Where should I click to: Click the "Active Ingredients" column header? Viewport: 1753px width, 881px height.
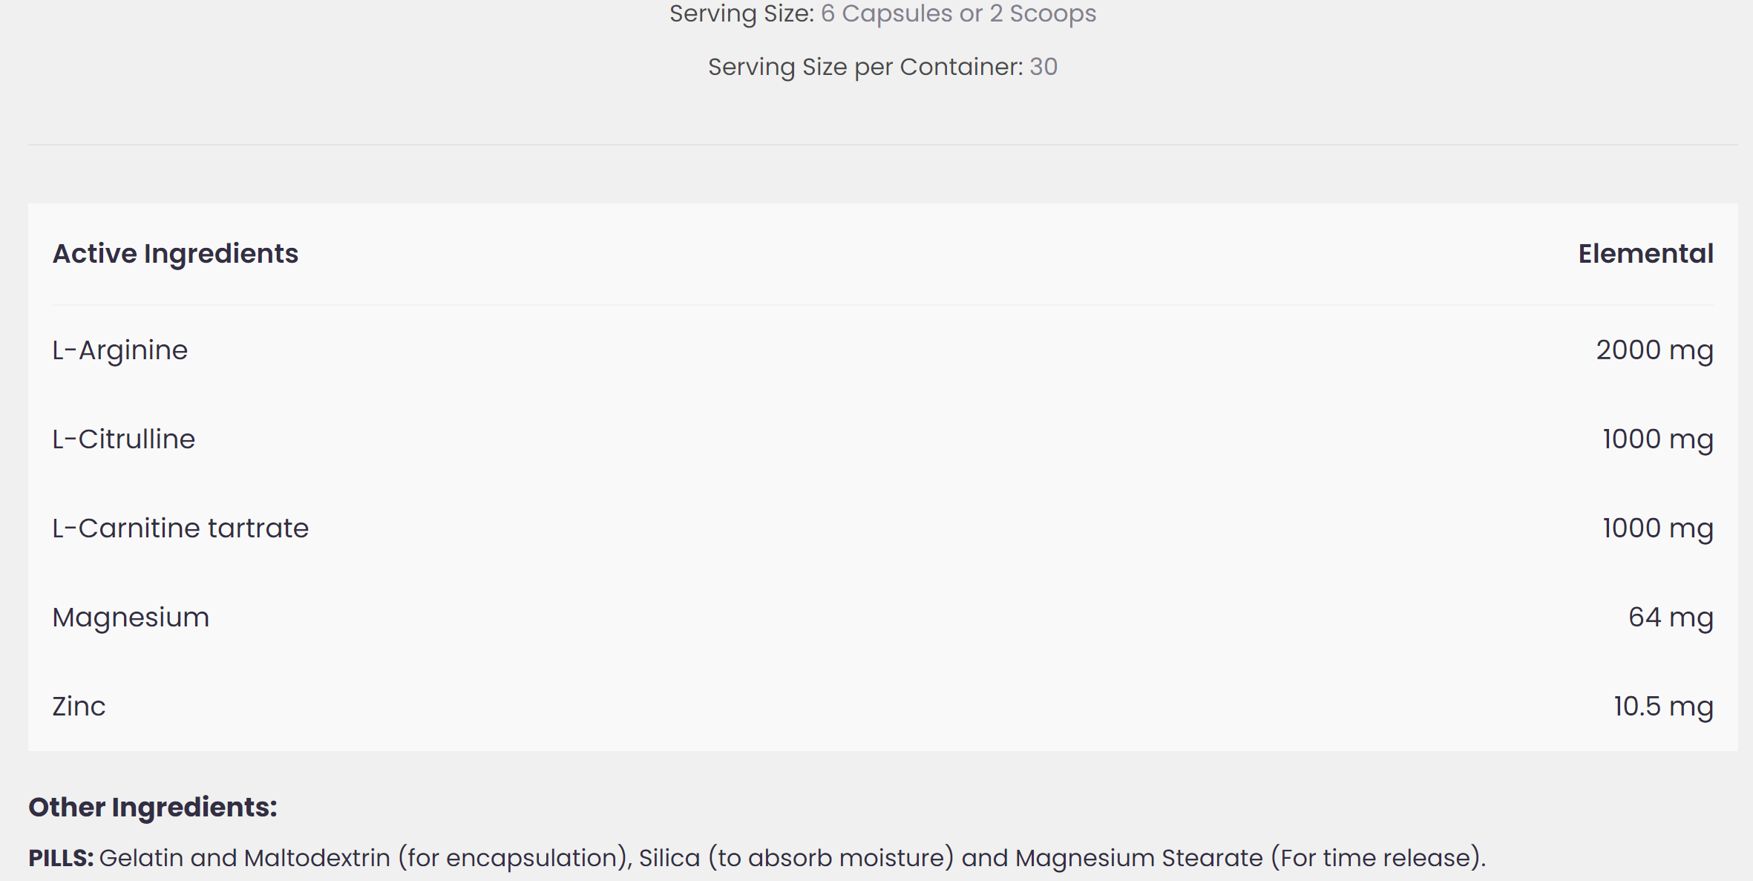click(175, 254)
